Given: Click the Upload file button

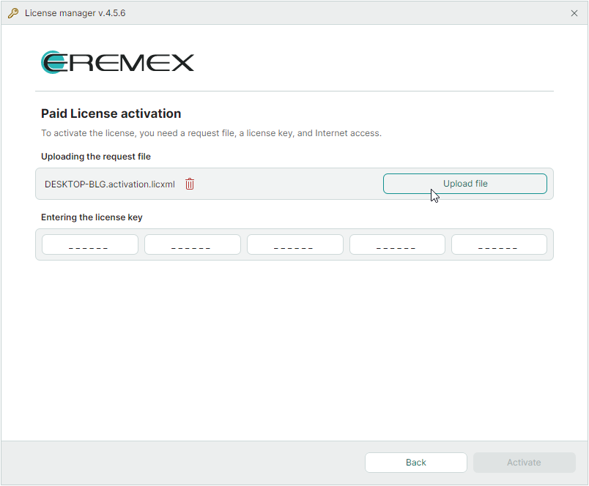Looking at the screenshot, I should tap(464, 184).
